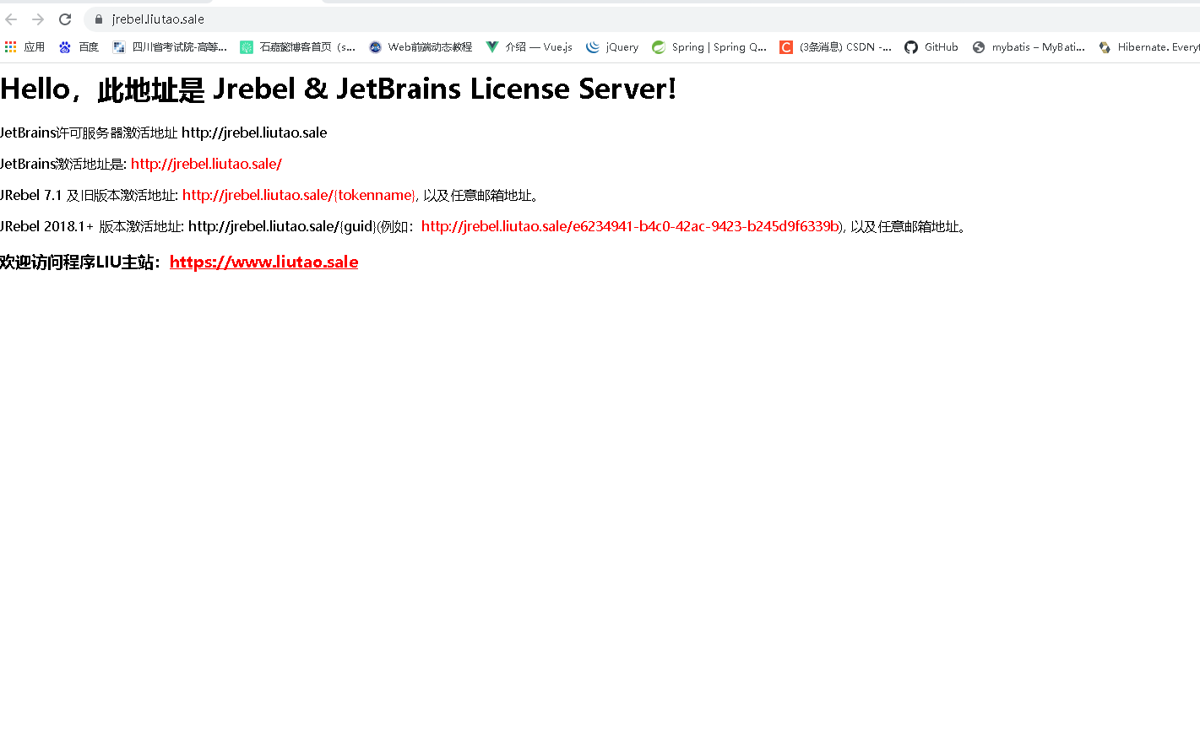Viewport: 1200px width, 741px height.
Task: Open the jQuery bookmark
Action: (x=612, y=47)
